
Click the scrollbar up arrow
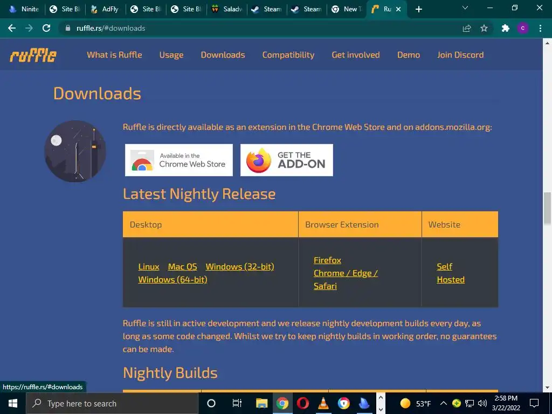547,43
